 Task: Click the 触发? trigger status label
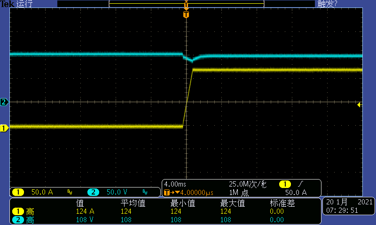click(x=327, y=4)
